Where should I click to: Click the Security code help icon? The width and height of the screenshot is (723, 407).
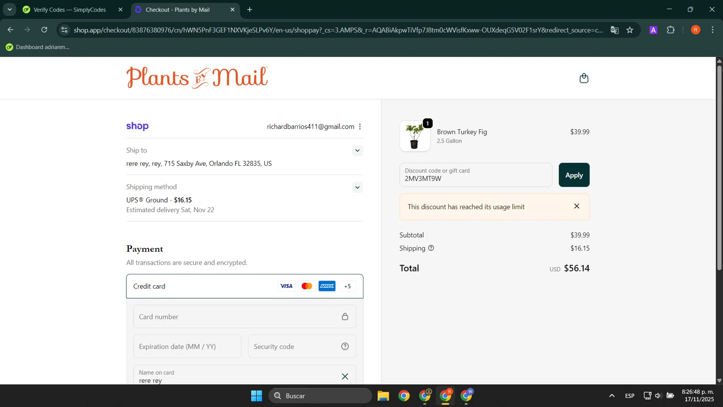pyautogui.click(x=345, y=347)
